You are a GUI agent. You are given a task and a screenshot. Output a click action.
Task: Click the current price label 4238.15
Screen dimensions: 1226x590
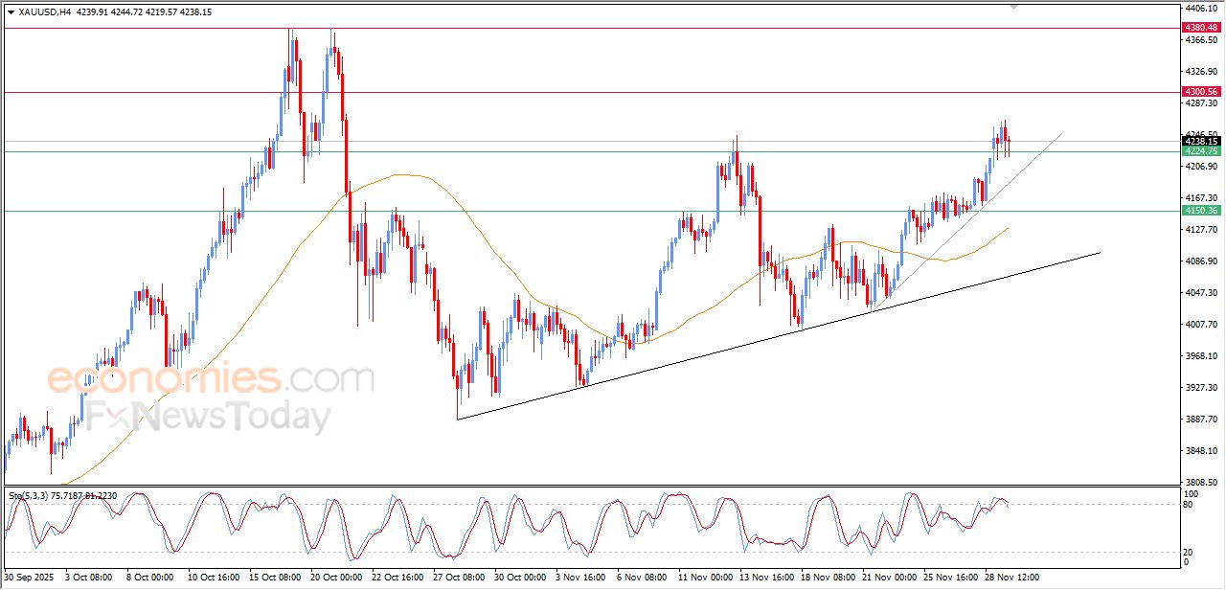point(1201,141)
